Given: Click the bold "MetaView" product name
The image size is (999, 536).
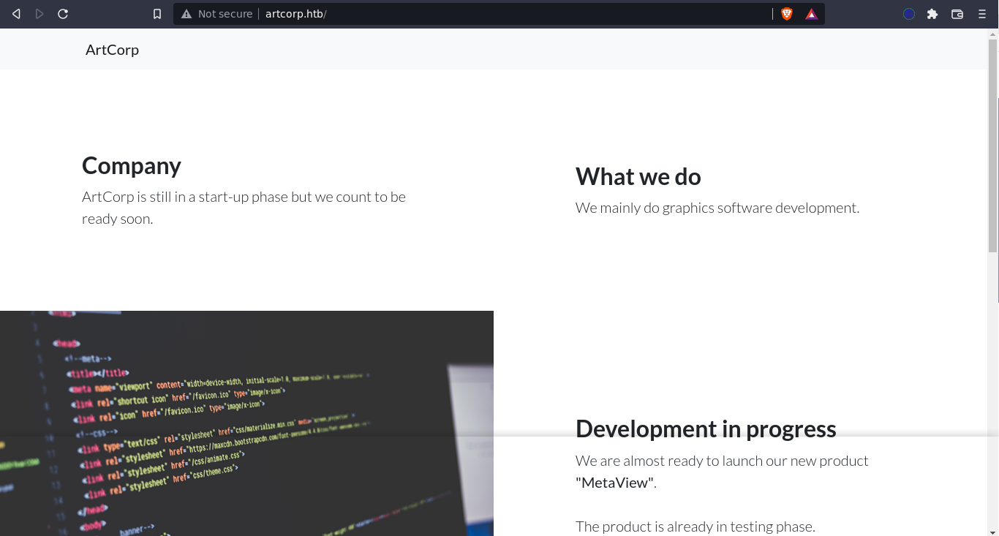Looking at the screenshot, I should tap(614, 483).
